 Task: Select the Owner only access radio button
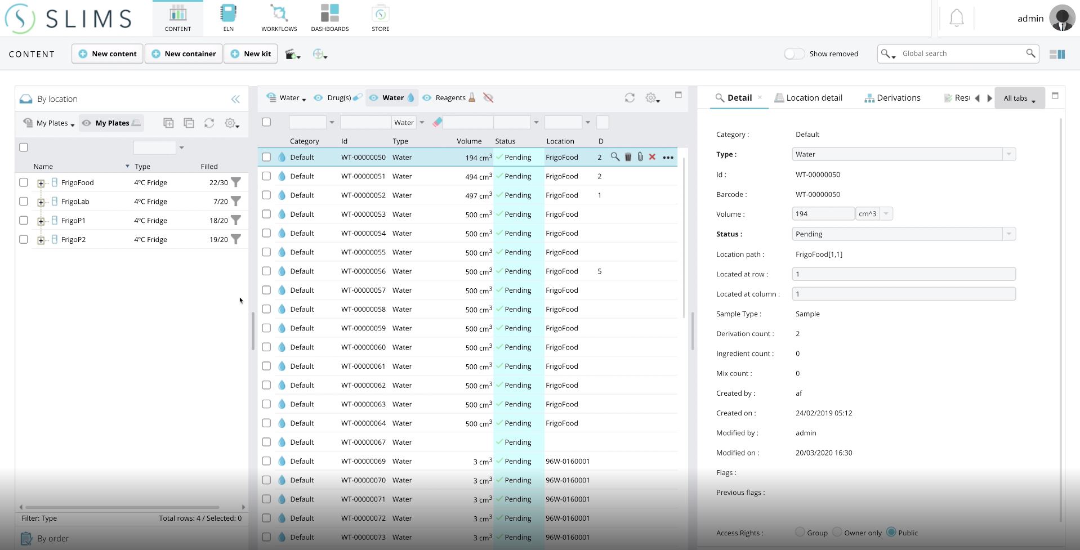pyautogui.click(x=837, y=532)
